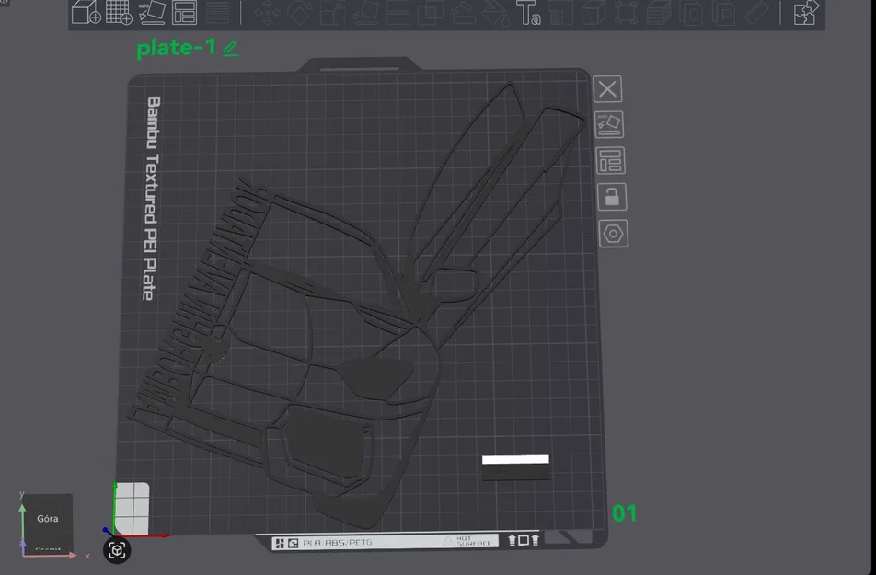
Task: Click the edit pencil next to plate-1
Action: [230, 48]
